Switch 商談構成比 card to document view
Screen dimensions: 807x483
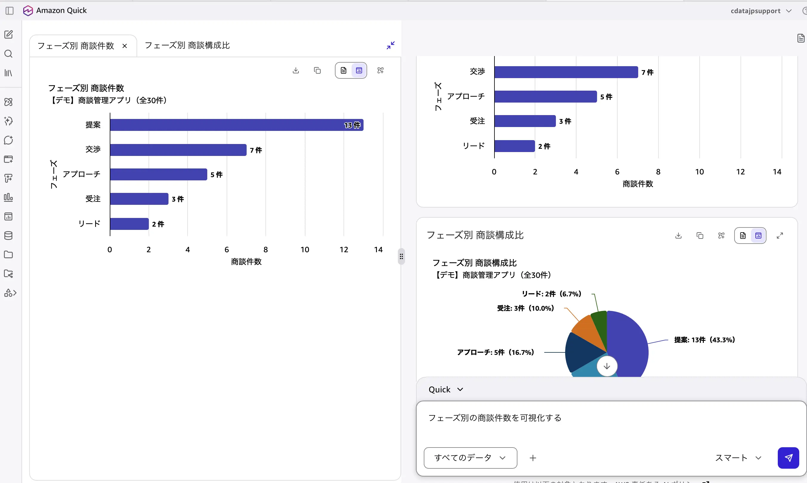[743, 235]
